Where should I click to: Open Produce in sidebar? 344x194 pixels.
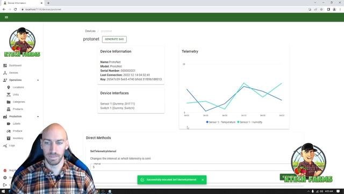pos(18,131)
